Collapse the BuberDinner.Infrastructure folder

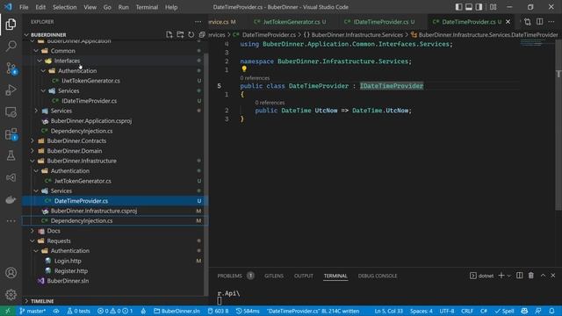(32, 161)
